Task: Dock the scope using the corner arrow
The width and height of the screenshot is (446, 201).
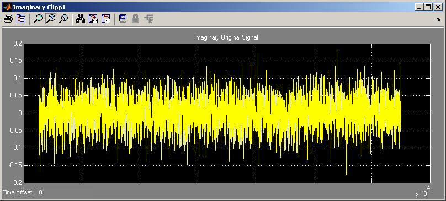Action: pyautogui.click(x=439, y=20)
